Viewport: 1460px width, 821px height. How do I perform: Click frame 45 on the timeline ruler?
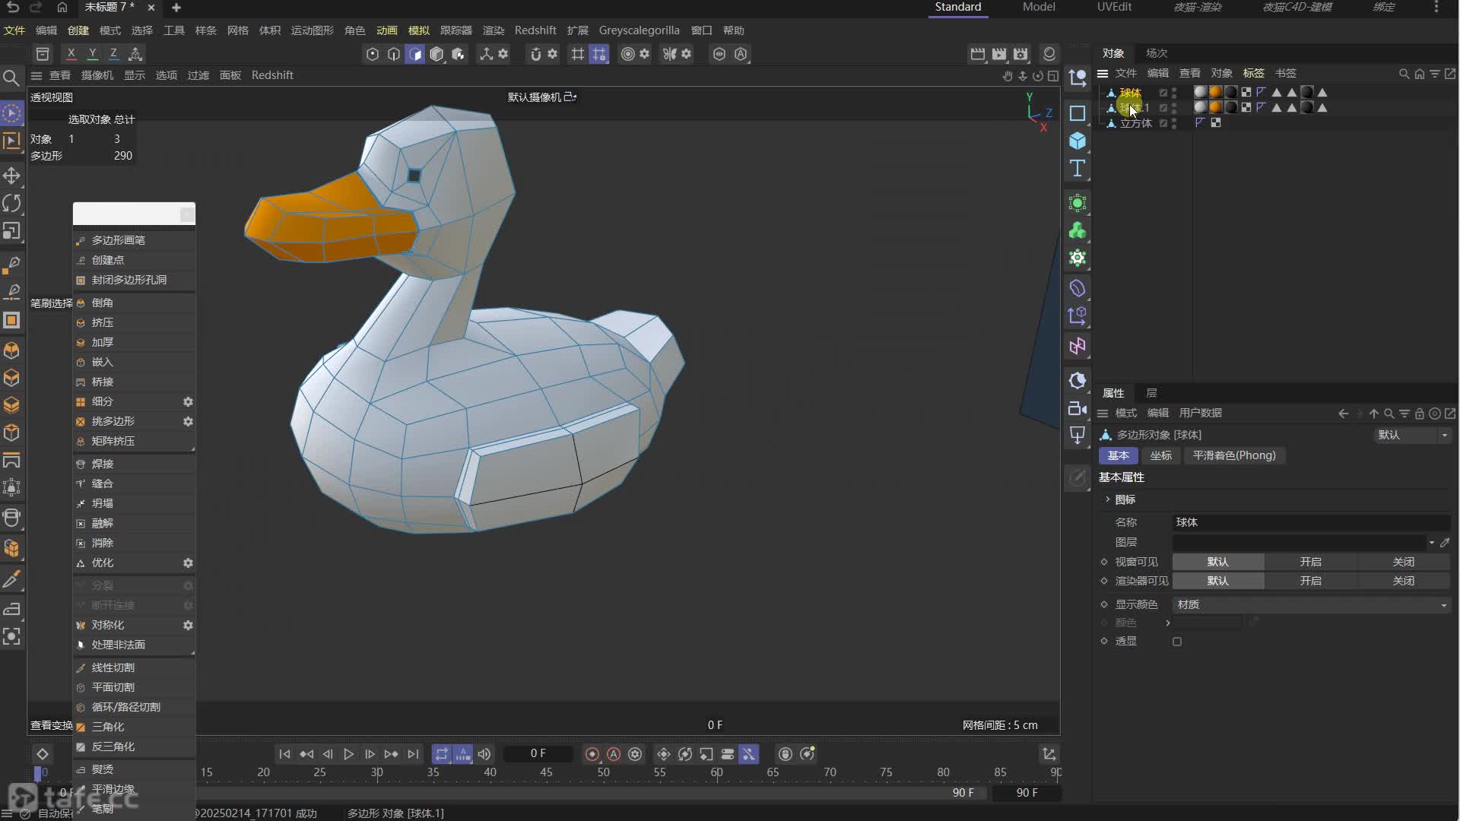pyautogui.click(x=546, y=772)
